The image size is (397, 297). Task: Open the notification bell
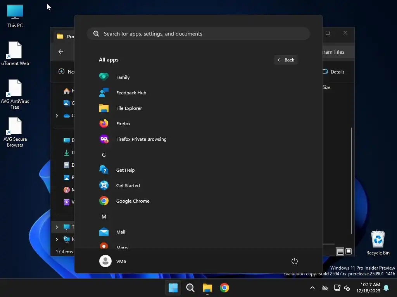387,288
